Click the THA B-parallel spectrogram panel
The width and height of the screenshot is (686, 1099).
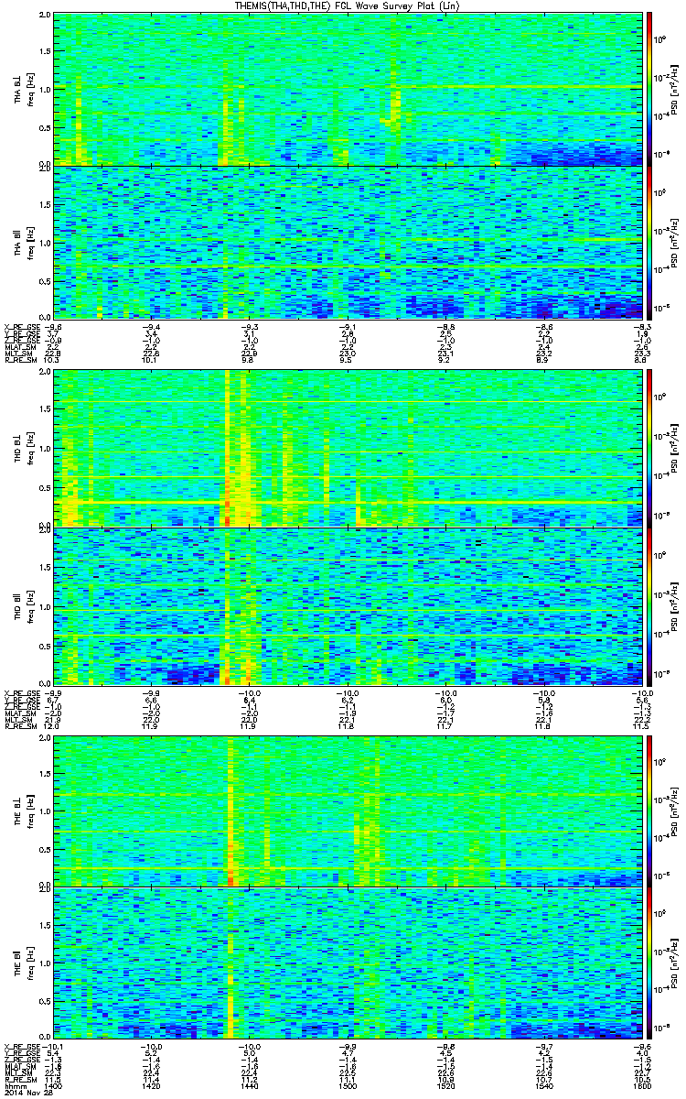coord(348,242)
